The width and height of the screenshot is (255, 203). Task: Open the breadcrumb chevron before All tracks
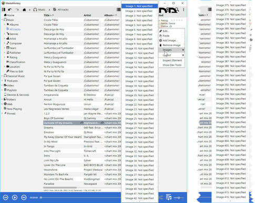(49, 9)
